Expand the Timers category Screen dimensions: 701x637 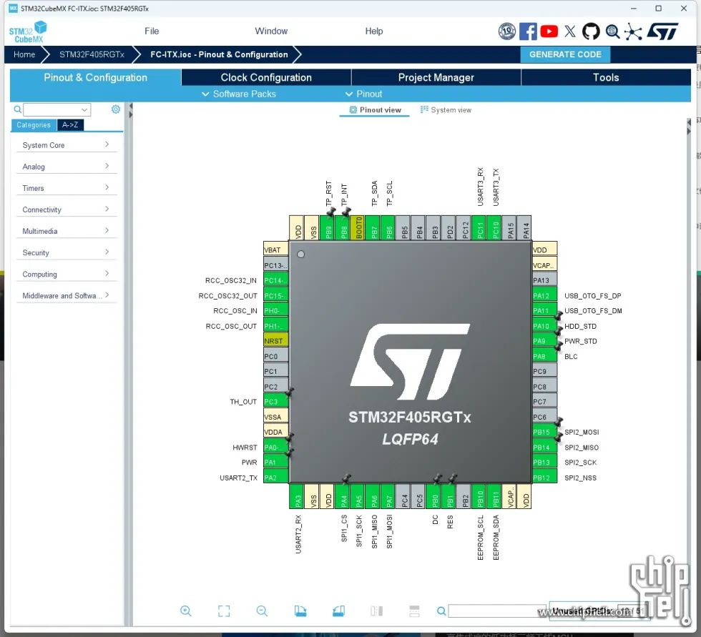click(x=66, y=187)
